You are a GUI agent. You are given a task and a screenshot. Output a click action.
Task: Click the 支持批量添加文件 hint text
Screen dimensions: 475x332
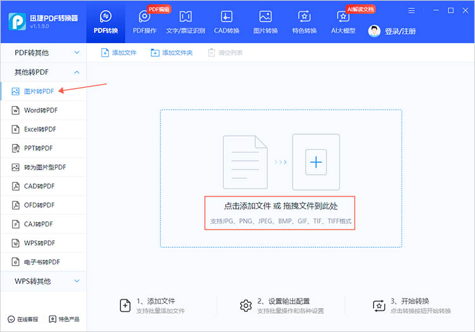160,311
